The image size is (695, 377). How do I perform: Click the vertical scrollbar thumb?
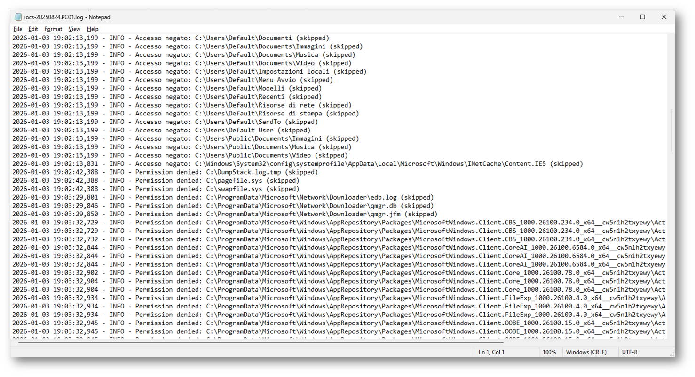671,130
